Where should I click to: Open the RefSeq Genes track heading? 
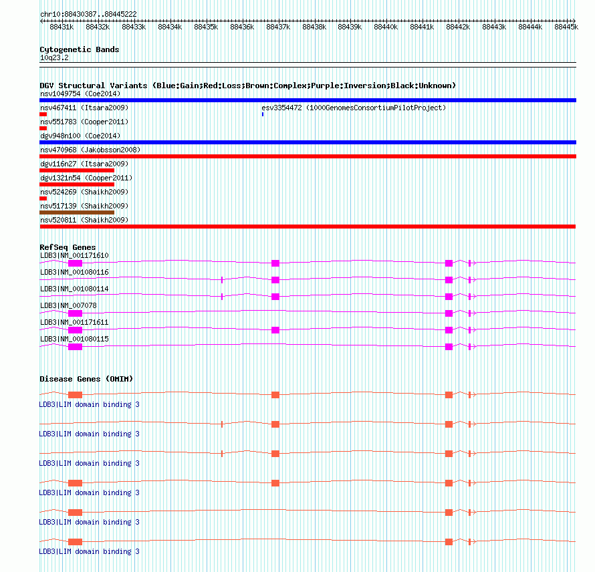point(68,247)
